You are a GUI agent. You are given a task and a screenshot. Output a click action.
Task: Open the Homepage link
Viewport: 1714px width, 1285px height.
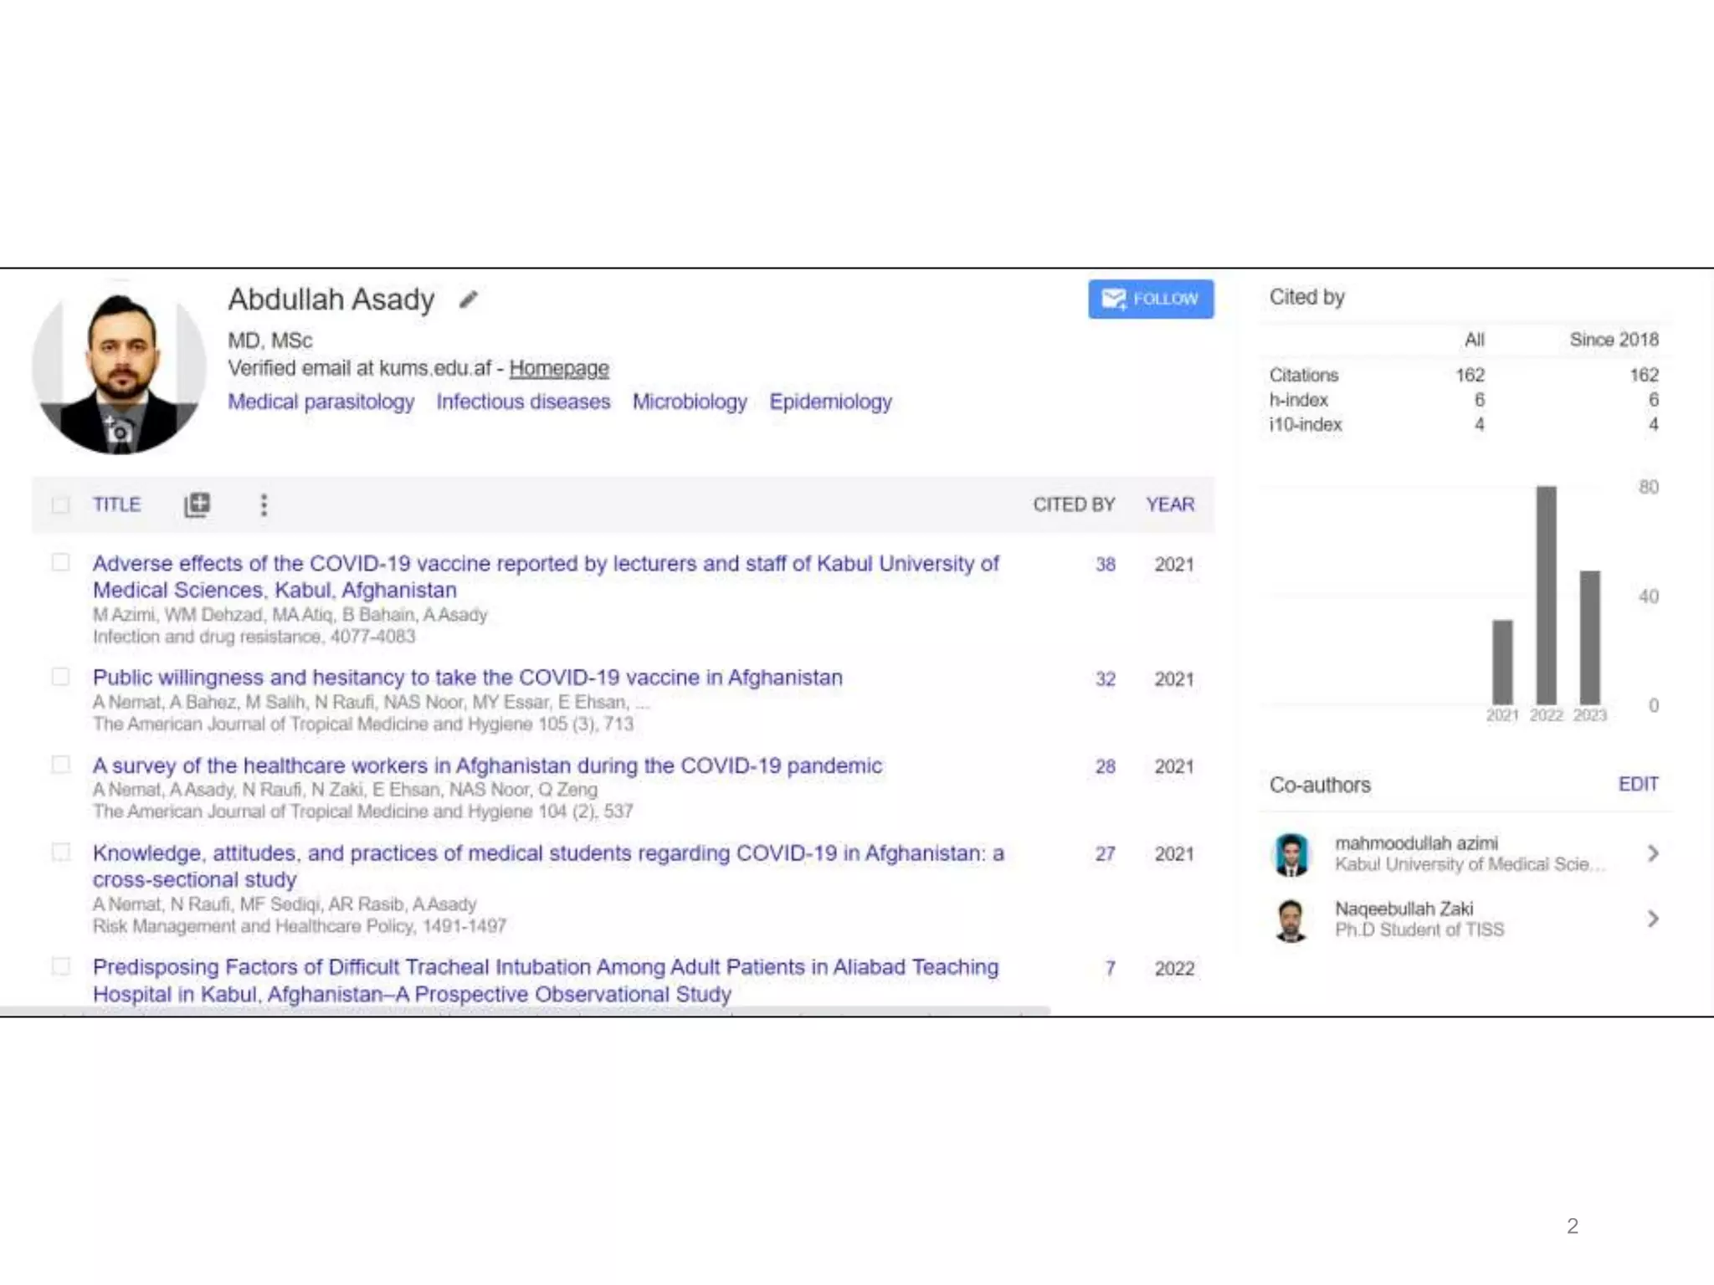tap(558, 368)
